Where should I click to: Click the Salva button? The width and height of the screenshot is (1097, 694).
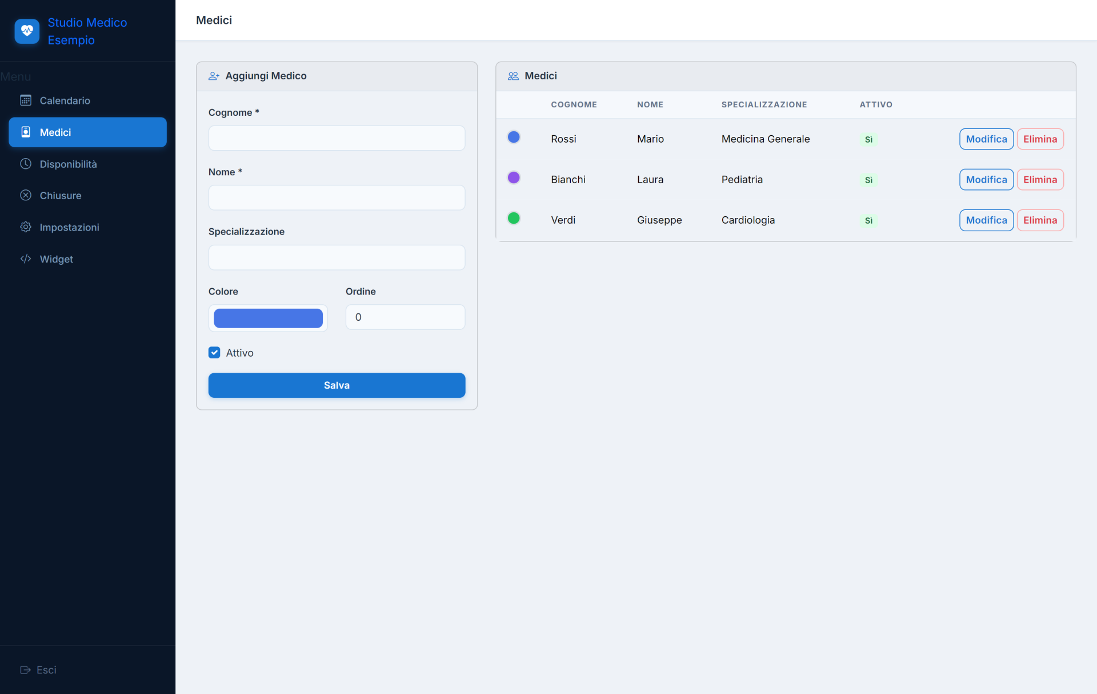click(337, 385)
